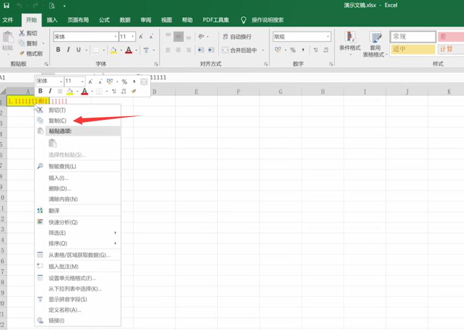
Task: Open the 文件 tab
Action: pyautogui.click(x=8, y=20)
